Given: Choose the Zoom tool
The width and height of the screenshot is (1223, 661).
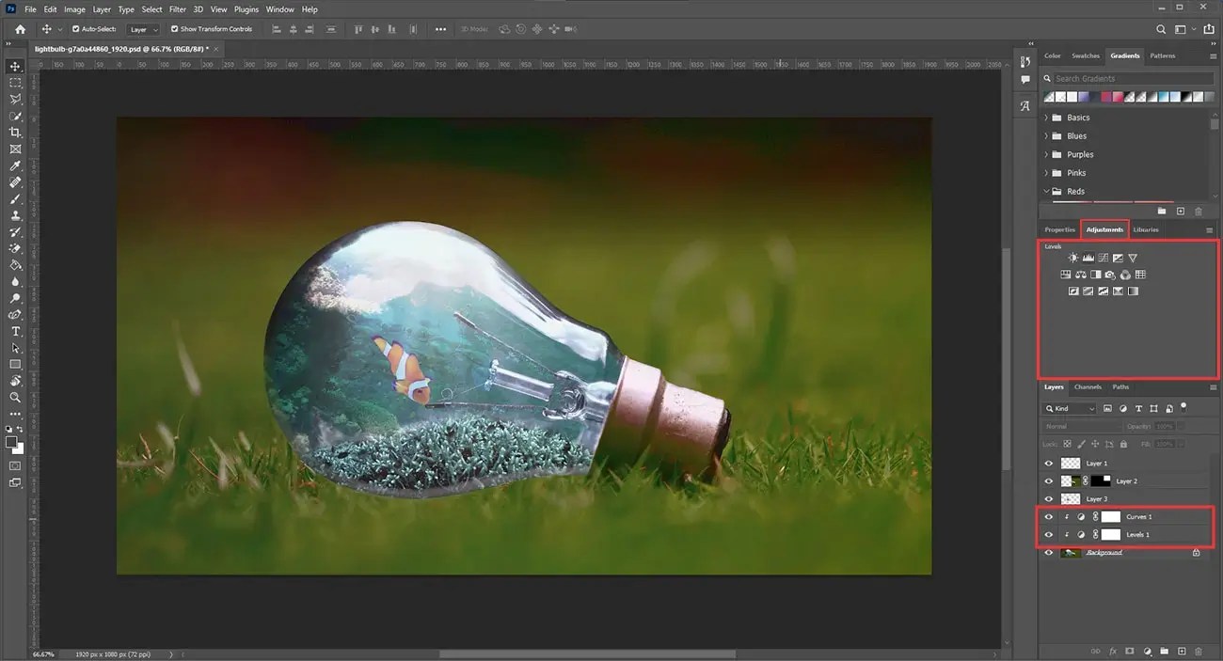Looking at the screenshot, I should [14, 398].
